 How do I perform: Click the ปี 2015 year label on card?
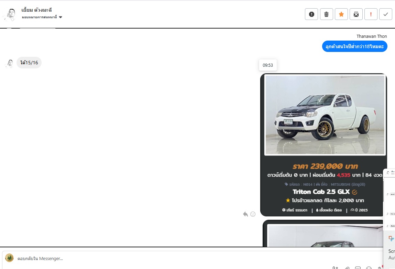coord(359,210)
